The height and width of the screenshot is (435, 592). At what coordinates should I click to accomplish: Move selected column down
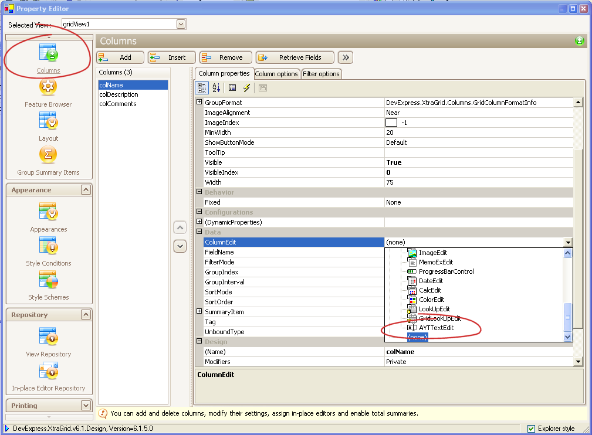[x=180, y=246]
